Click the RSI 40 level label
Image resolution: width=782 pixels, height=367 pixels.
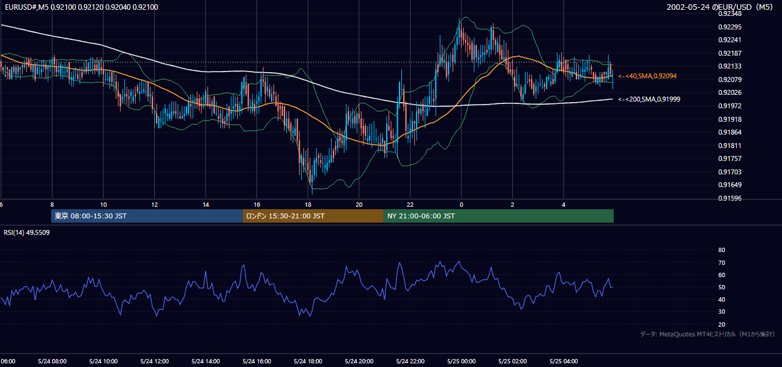(x=721, y=299)
